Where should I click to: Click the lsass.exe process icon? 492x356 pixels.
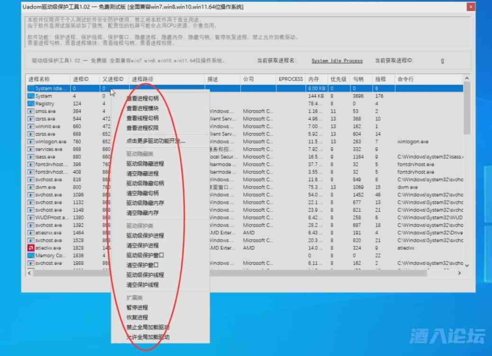tap(31, 157)
